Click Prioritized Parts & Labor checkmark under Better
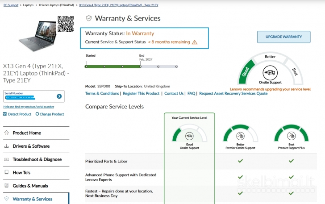This screenshot has height=204, width=325. click(x=240, y=161)
